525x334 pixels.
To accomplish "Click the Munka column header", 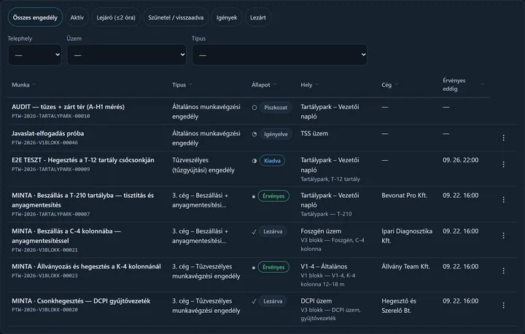I will (20, 85).
